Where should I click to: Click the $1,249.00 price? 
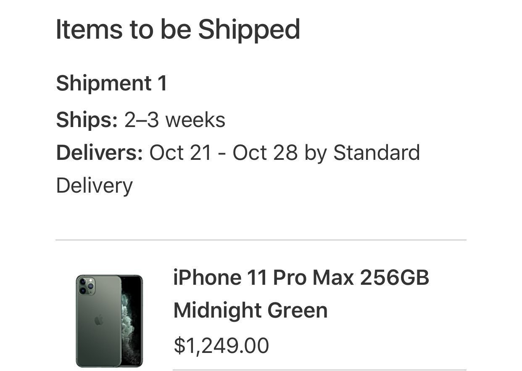click(x=221, y=345)
